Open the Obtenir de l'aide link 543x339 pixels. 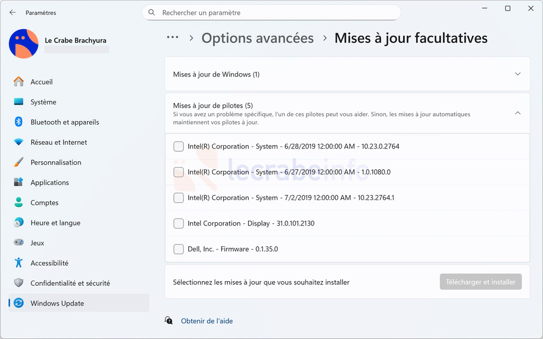click(x=206, y=321)
